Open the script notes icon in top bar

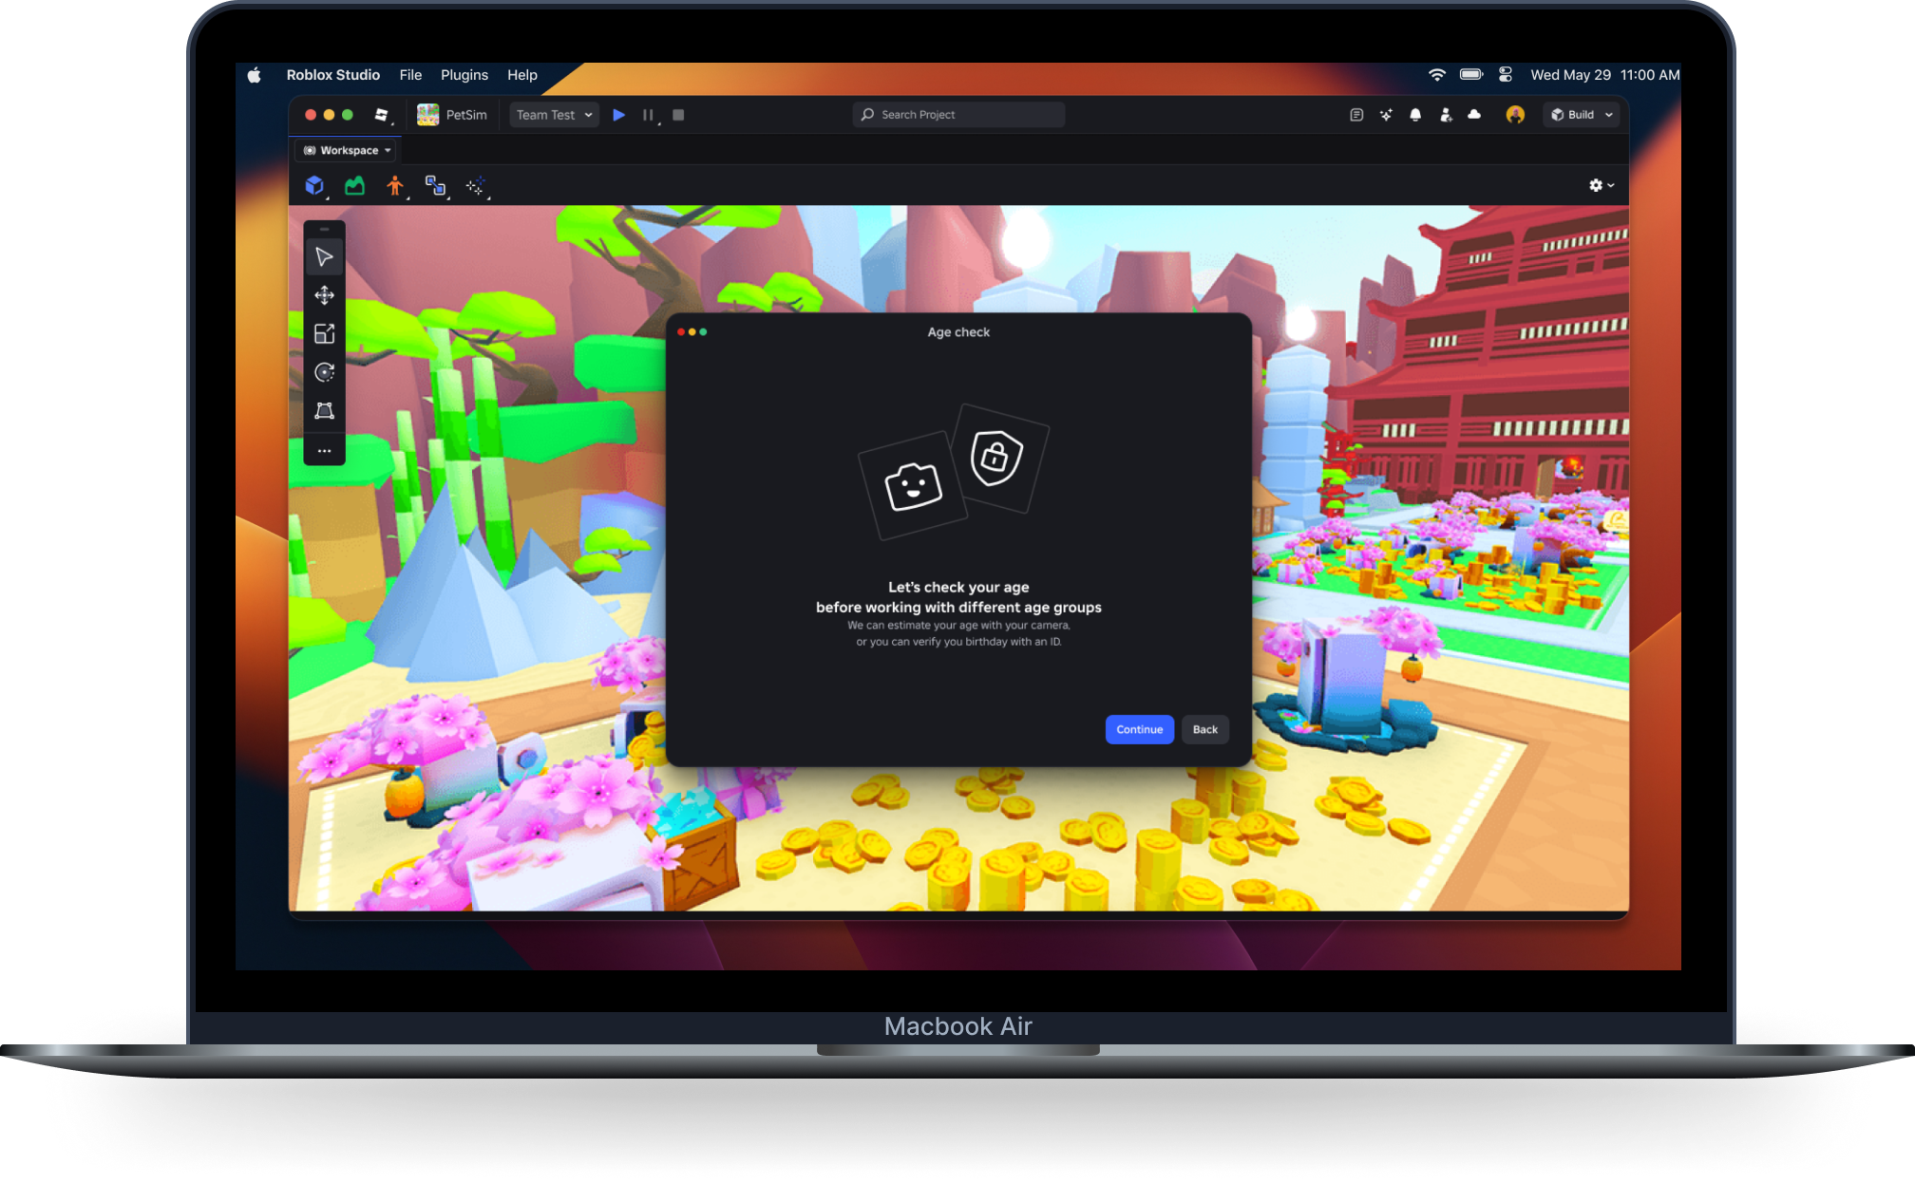point(1356,115)
